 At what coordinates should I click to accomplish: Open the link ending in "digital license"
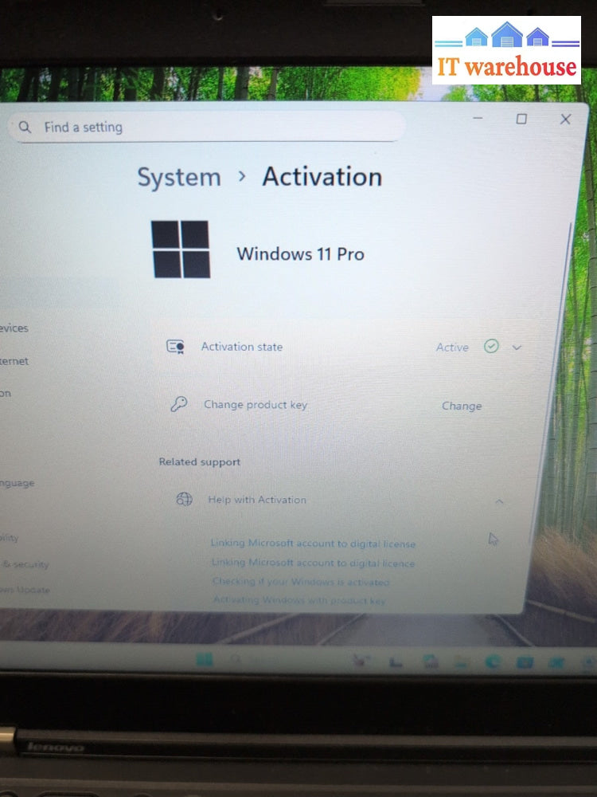point(313,544)
